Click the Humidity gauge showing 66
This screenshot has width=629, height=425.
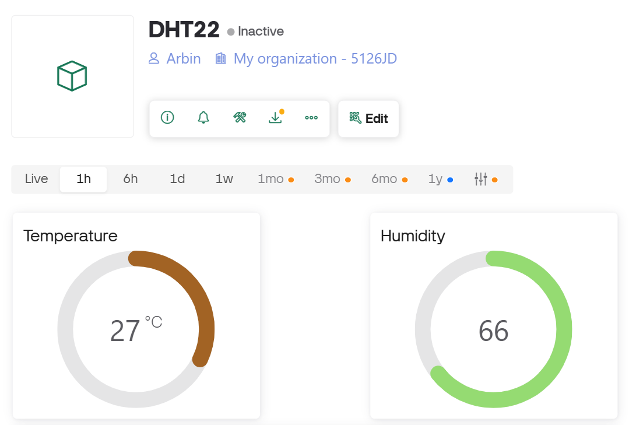(x=494, y=329)
